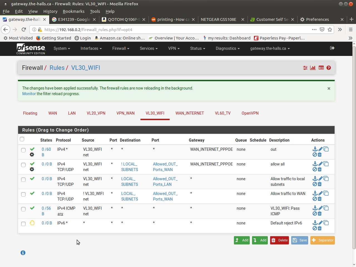Image resolution: width=356 pixels, height=267 pixels.
Task: Click the Save rule order button
Action: click(300, 240)
